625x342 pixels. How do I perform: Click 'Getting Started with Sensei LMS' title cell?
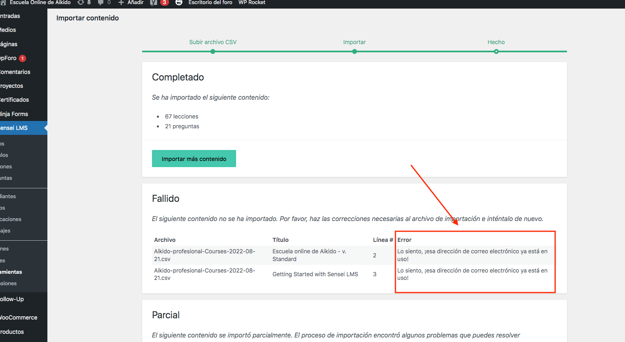tap(315, 274)
